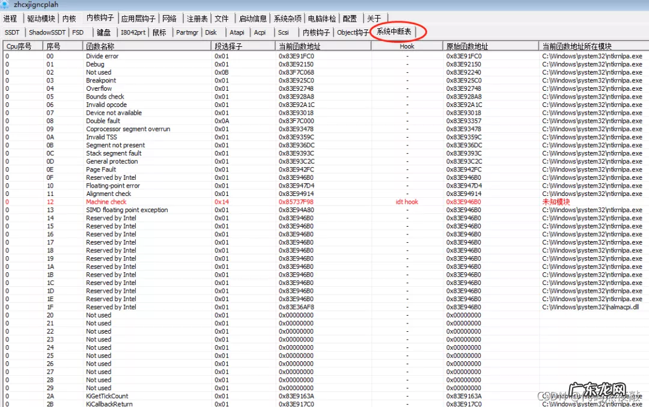Switch to the SSDT sub-tab
Screen dimensions: 649x407
12,32
